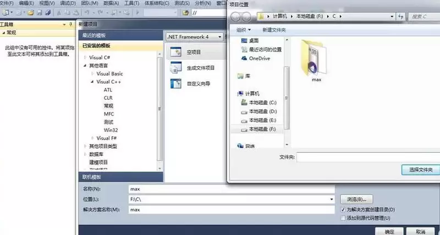Click the Save All toolbar icon

(47, 12)
